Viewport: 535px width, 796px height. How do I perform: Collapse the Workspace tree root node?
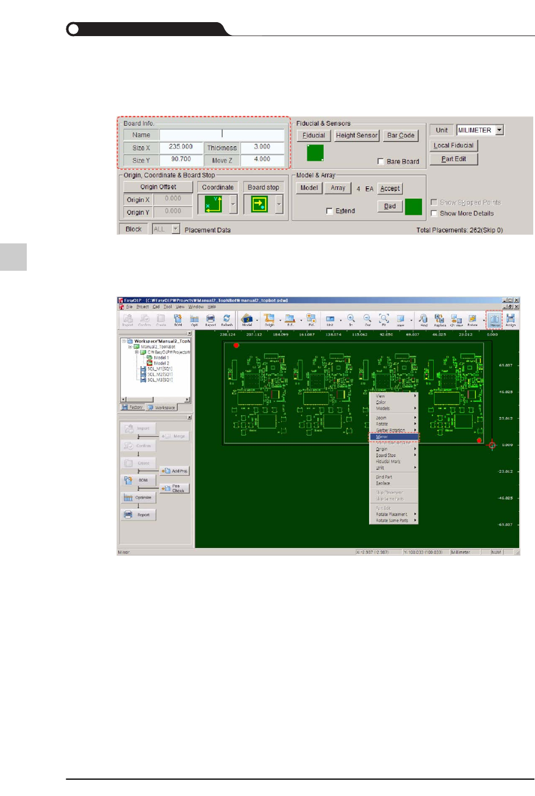[x=123, y=341]
